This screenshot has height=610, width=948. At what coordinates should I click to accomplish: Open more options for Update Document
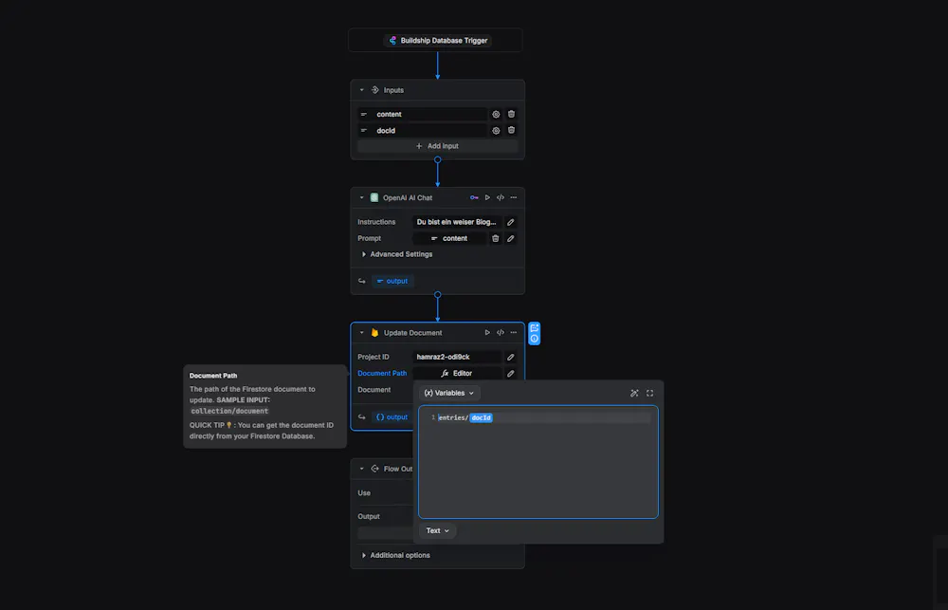click(x=513, y=332)
